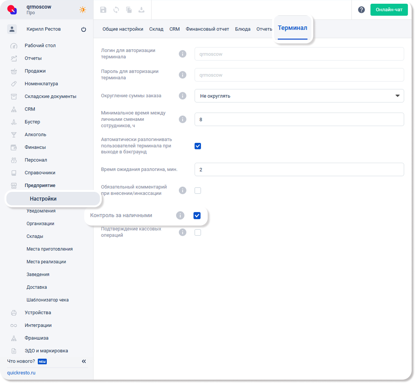Viewport: 415px width, 383px height.
Task: Switch to the Склад tab
Action: pos(156,29)
